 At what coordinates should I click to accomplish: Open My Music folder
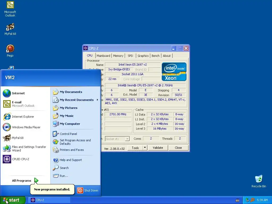pyautogui.click(x=76, y=116)
